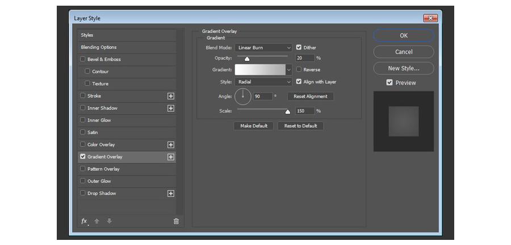Add another Gradient Overlay with plus icon
The height and width of the screenshot is (245, 511).
[170, 157]
